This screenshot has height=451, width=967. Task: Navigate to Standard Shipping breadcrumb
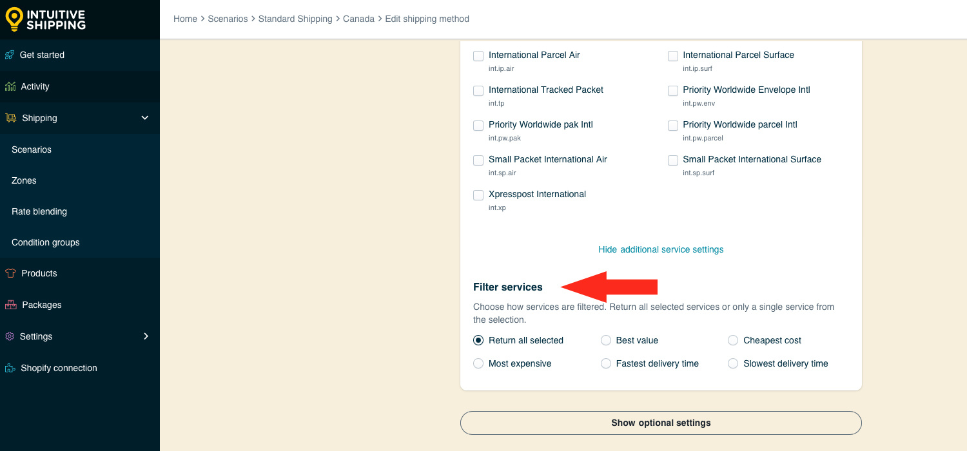click(x=295, y=19)
